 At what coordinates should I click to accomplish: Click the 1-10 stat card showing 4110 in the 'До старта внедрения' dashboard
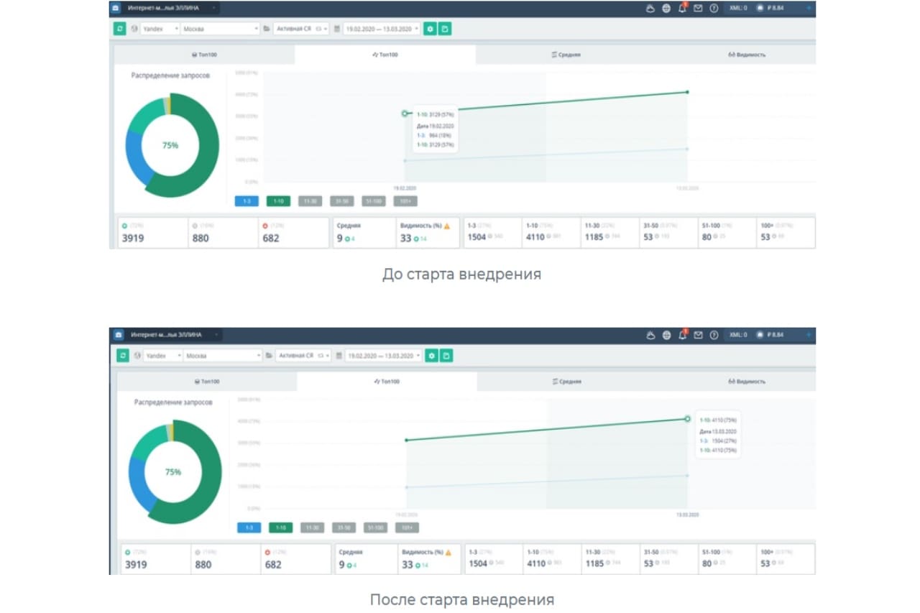tap(551, 233)
